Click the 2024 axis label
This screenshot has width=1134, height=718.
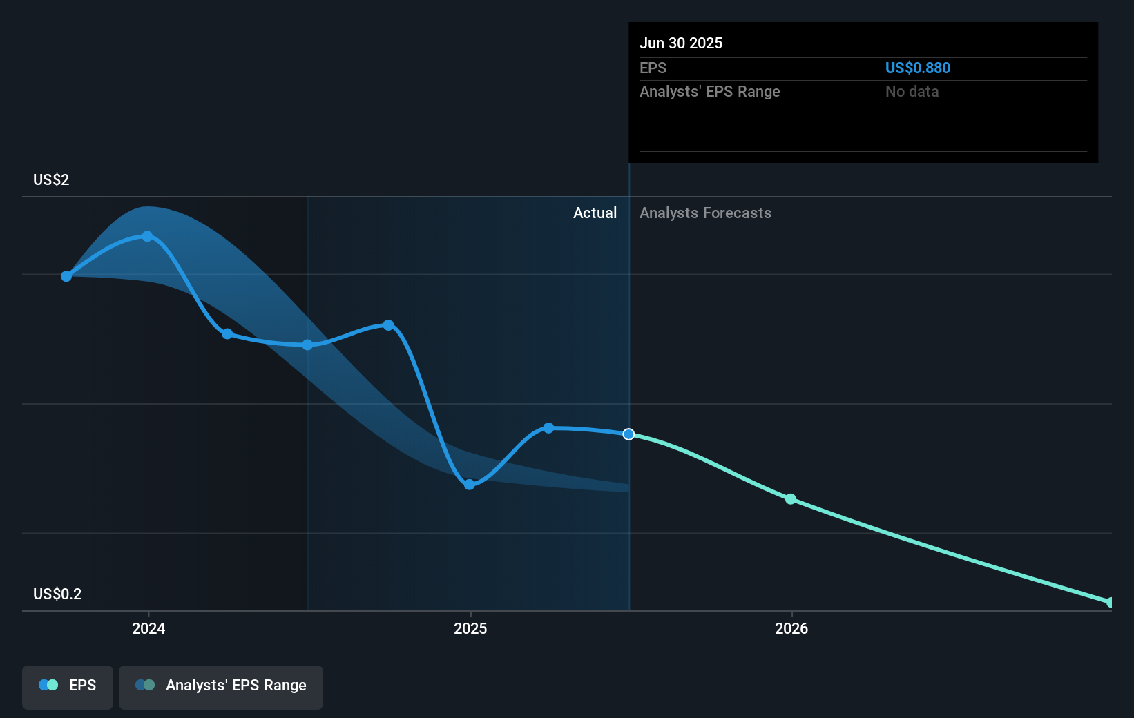(x=148, y=629)
